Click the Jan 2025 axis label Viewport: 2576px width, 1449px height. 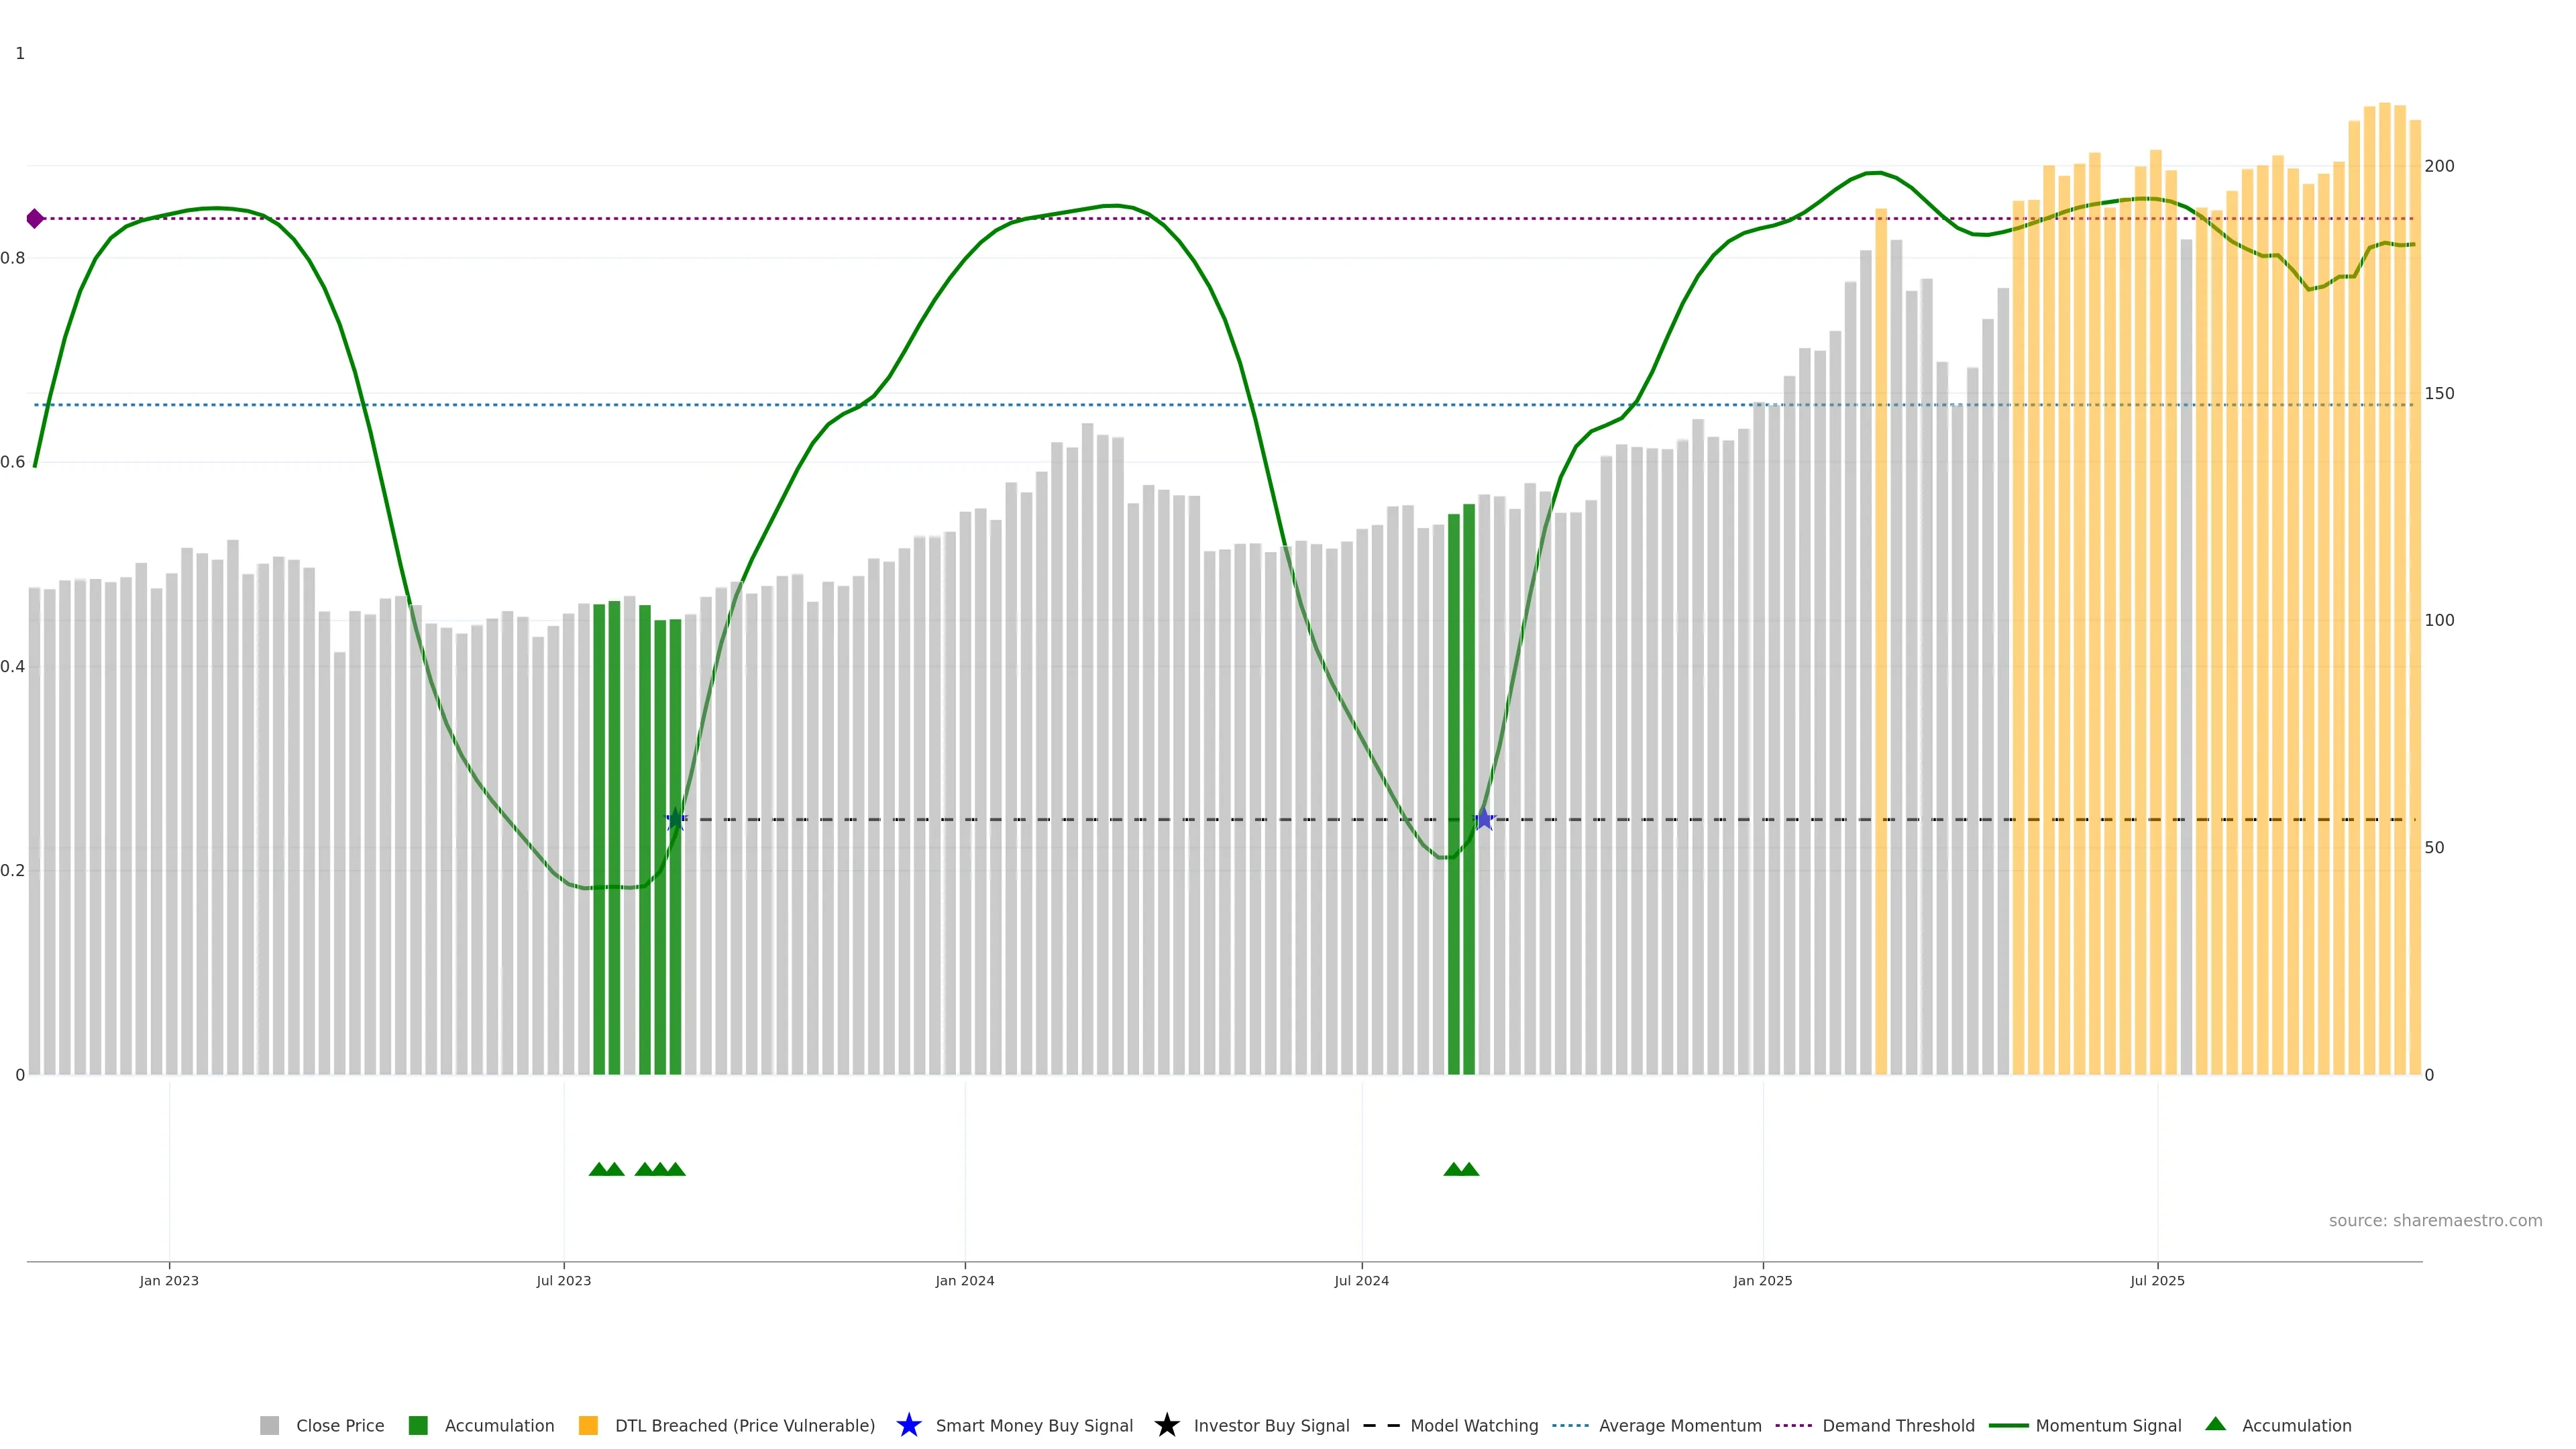tap(1762, 1280)
